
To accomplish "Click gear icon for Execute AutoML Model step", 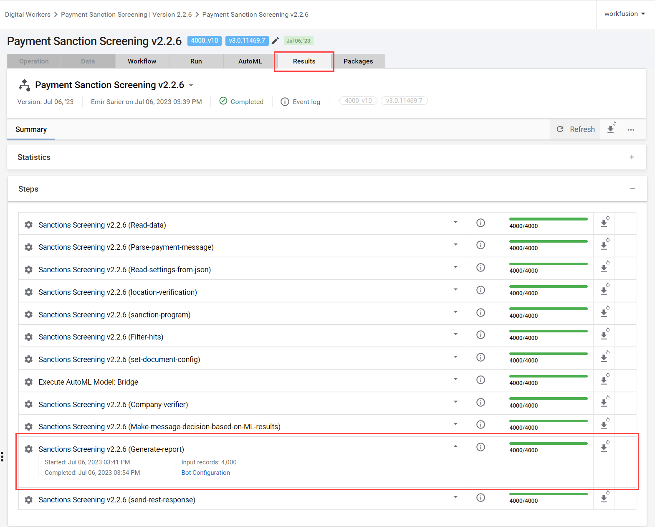I will tap(28, 382).
